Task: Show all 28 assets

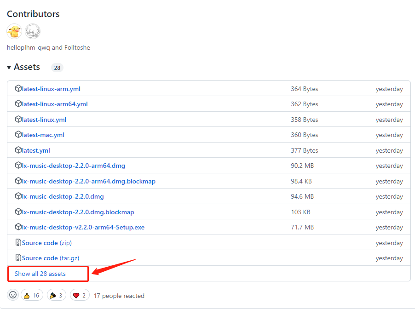Action: (40, 274)
